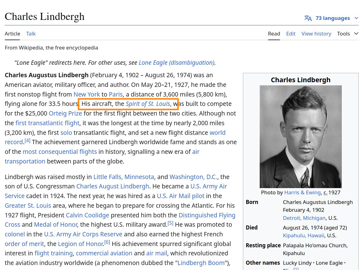Open the Spirit of St. Louis link
The height and width of the screenshot is (270, 362).
coord(148,104)
